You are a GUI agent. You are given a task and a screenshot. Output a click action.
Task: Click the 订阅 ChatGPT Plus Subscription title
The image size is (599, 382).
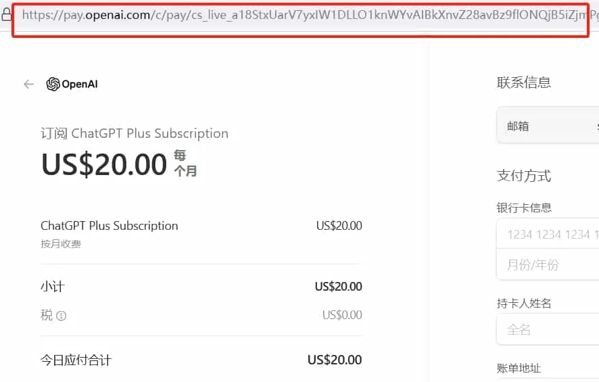click(135, 133)
